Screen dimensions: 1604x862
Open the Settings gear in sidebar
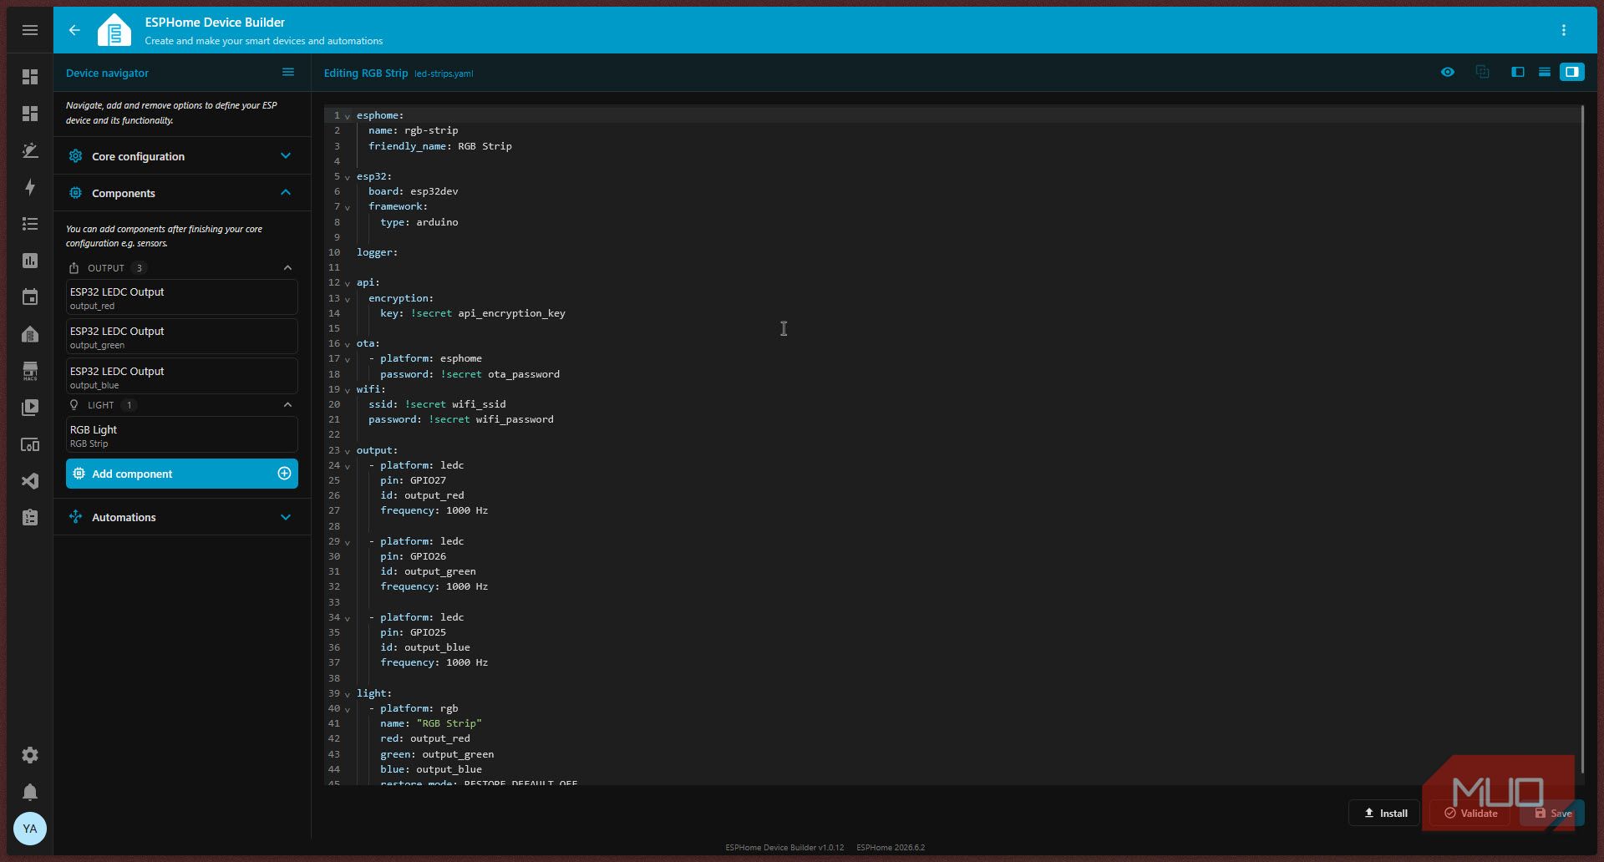click(30, 755)
